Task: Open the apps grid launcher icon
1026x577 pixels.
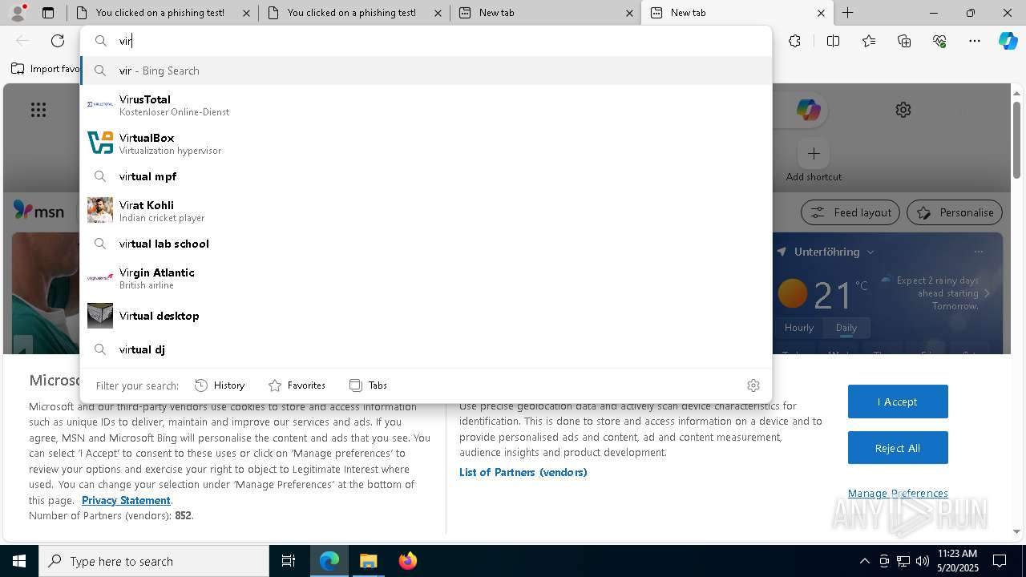Action: (38, 110)
